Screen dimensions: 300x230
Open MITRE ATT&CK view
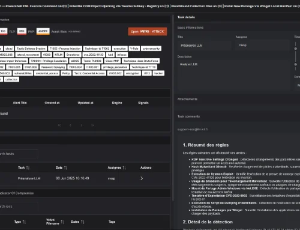coord(148,31)
